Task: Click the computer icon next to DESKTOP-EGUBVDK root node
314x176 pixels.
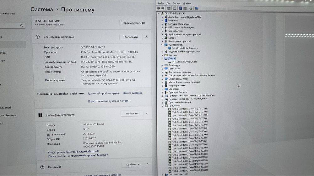Action: (162, 13)
